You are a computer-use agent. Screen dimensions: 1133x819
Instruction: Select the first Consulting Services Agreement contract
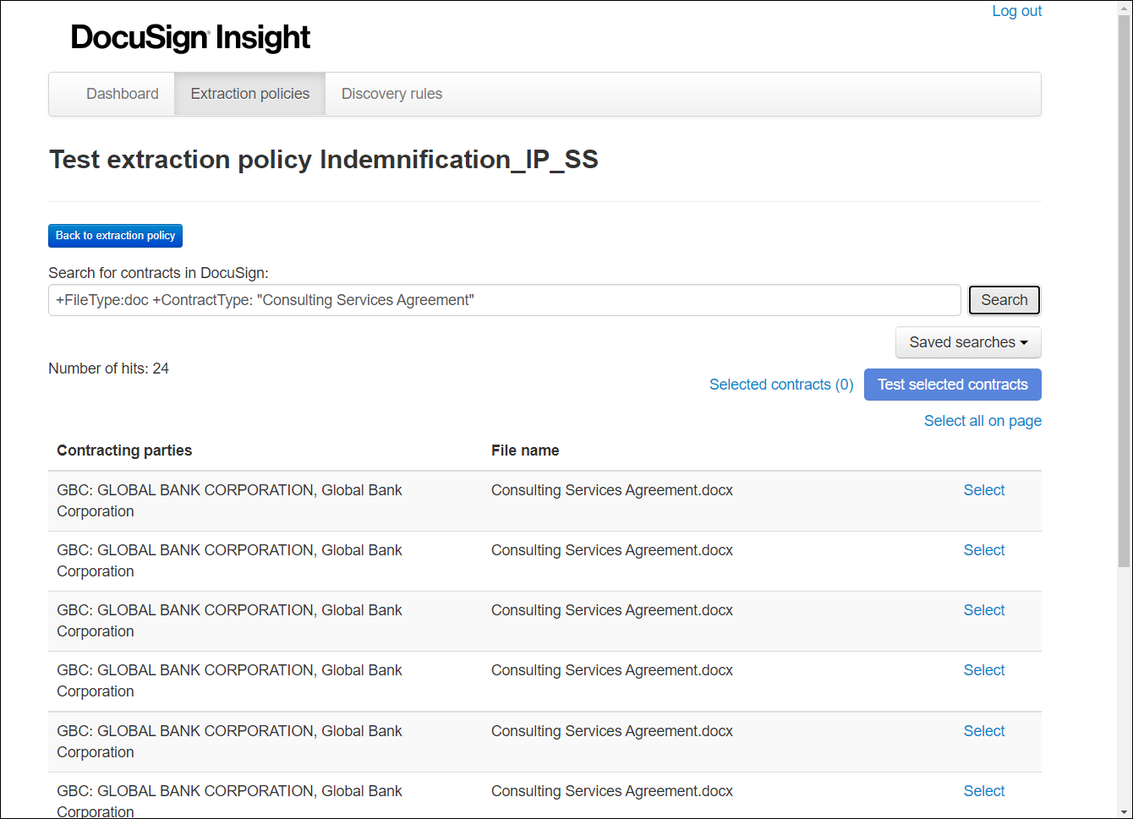click(983, 489)
